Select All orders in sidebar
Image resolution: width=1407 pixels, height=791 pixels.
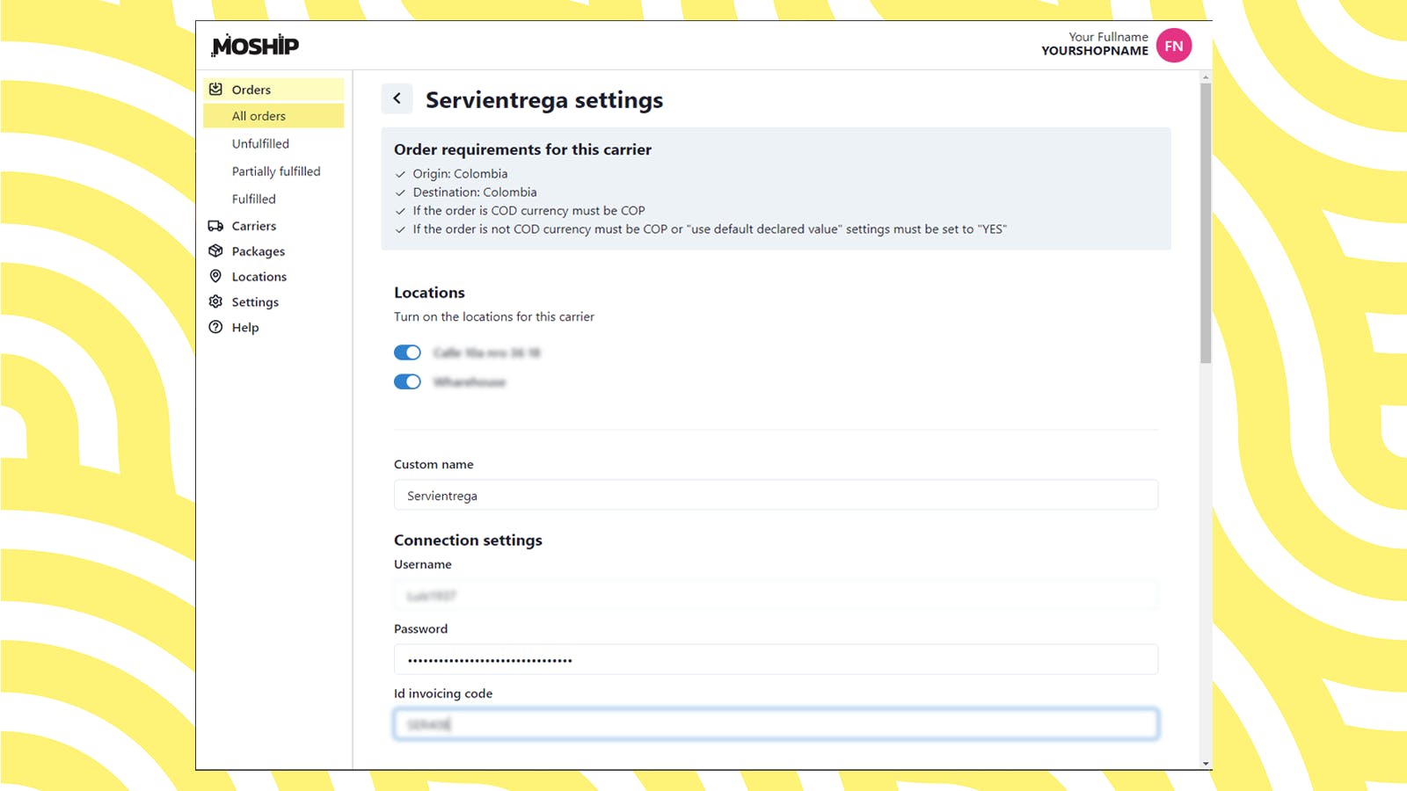coord(273,116)
